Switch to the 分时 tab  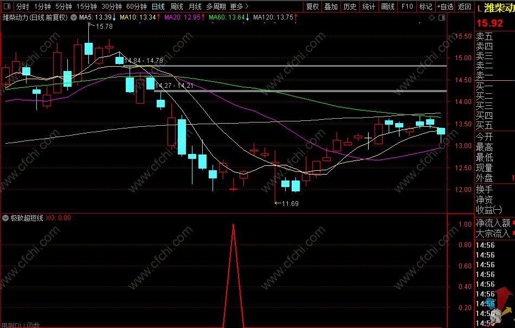click(23, 7)
